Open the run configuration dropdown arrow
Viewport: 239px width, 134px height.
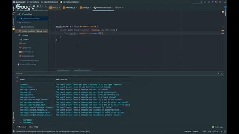pyautogui.click(x=202, y=2)
